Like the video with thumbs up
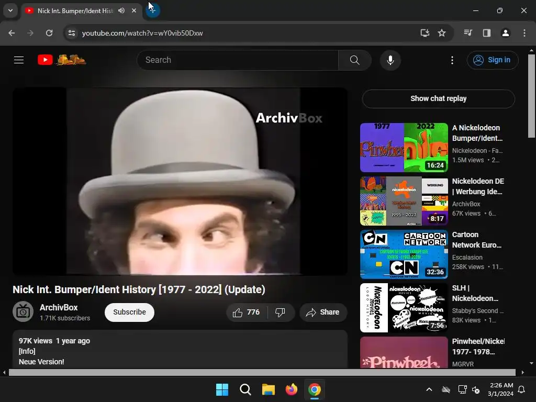The height and width of the screenshot is (402, 536). pyautogui.click(x=247, y=312)
